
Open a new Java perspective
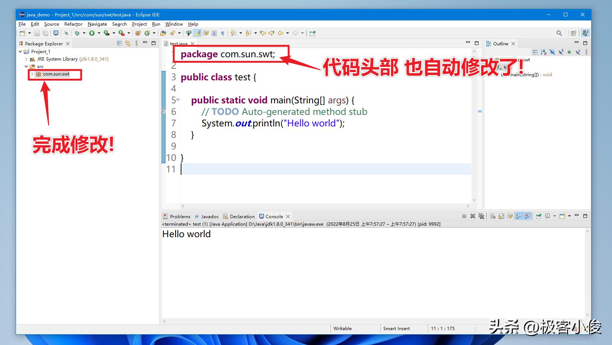tap(573, 33)
